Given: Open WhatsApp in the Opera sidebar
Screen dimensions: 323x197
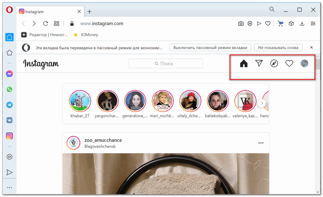Looking at the screenshot, I should tap(9, 89).
